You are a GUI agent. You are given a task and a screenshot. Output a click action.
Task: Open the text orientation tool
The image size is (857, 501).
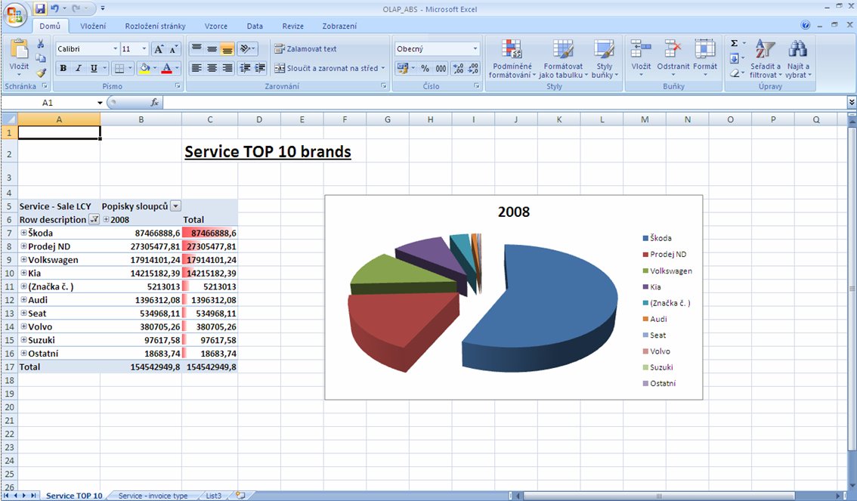tap(246, 49)
